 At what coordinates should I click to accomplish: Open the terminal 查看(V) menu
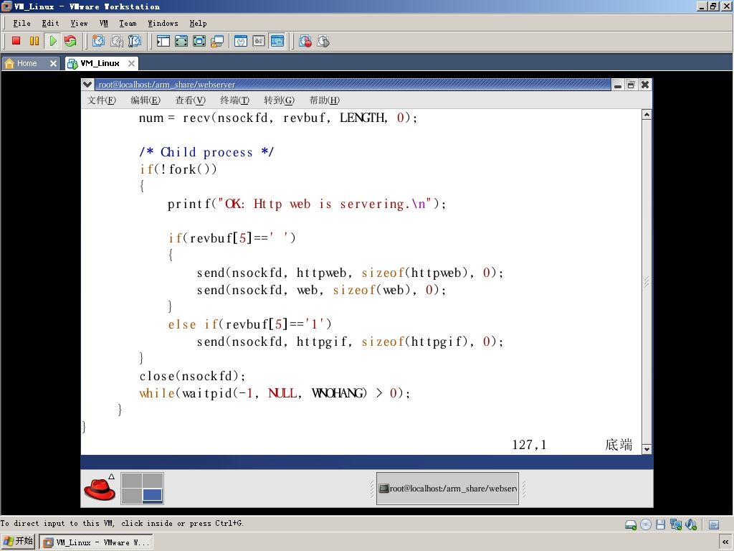coord(191,100)
